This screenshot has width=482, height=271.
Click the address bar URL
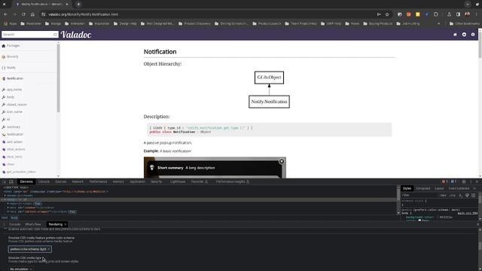coord(83,14)
